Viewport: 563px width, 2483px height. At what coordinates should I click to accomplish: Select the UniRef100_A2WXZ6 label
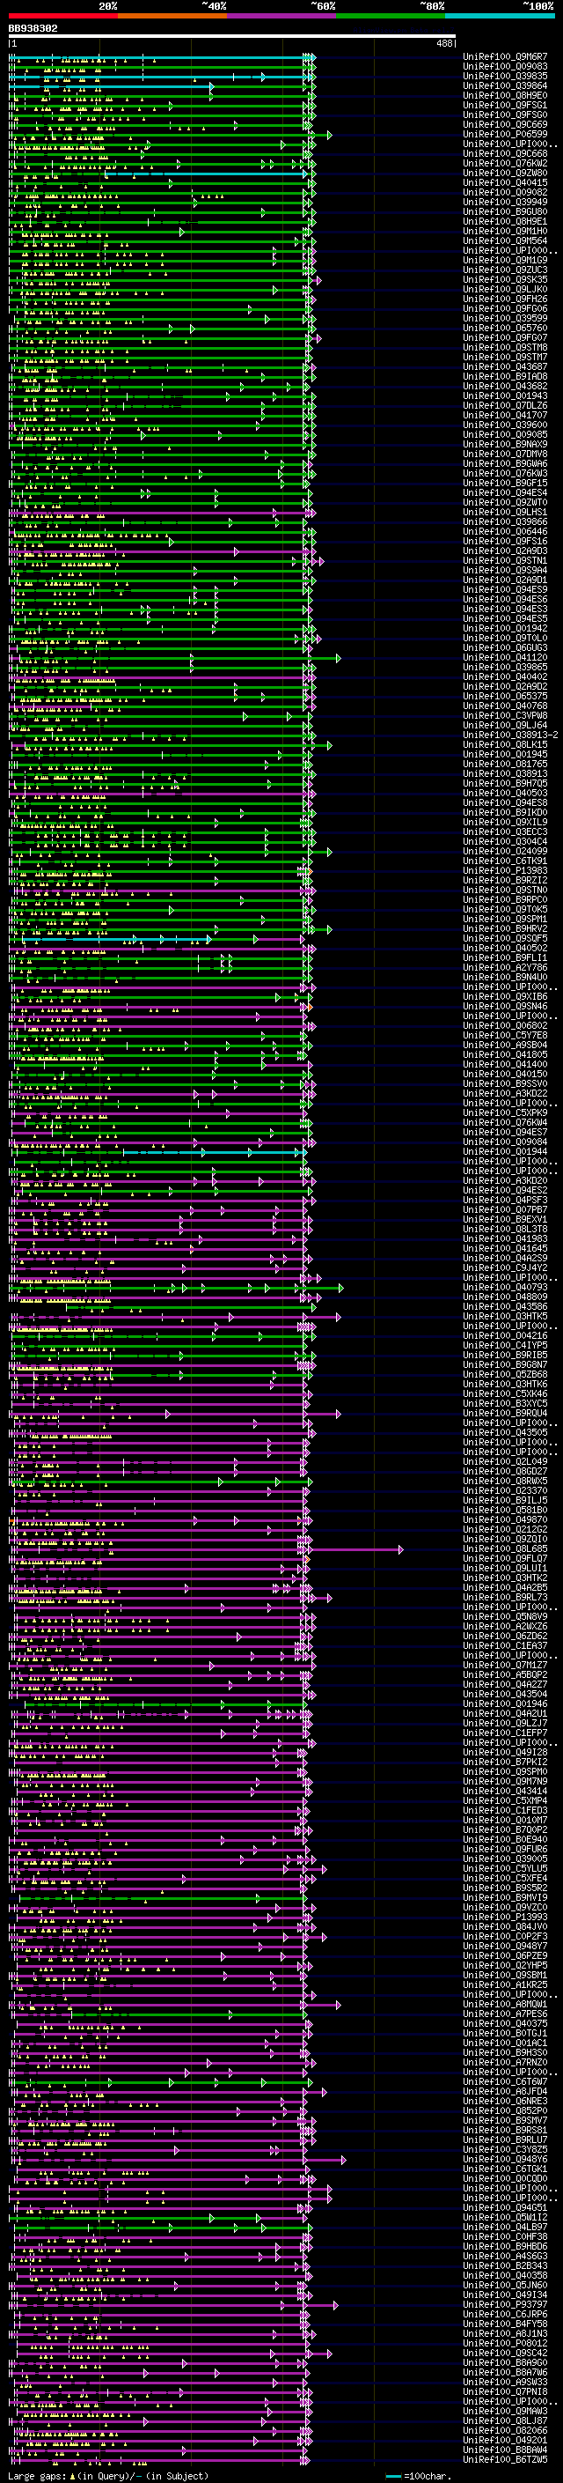coord(505,1627)
